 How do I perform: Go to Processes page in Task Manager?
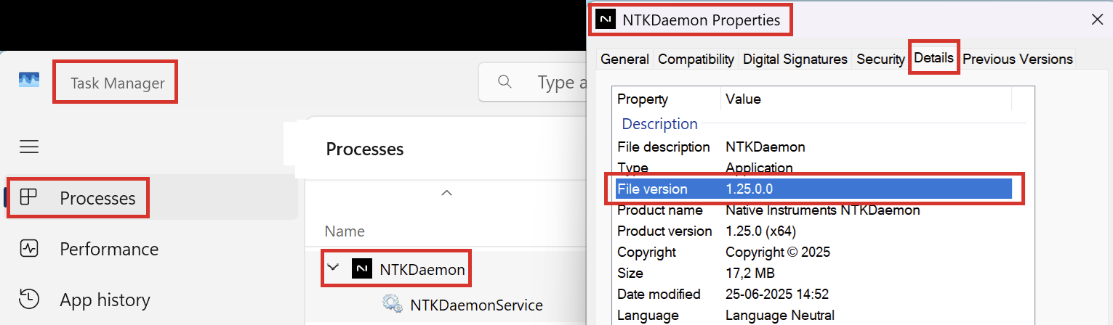150,197
